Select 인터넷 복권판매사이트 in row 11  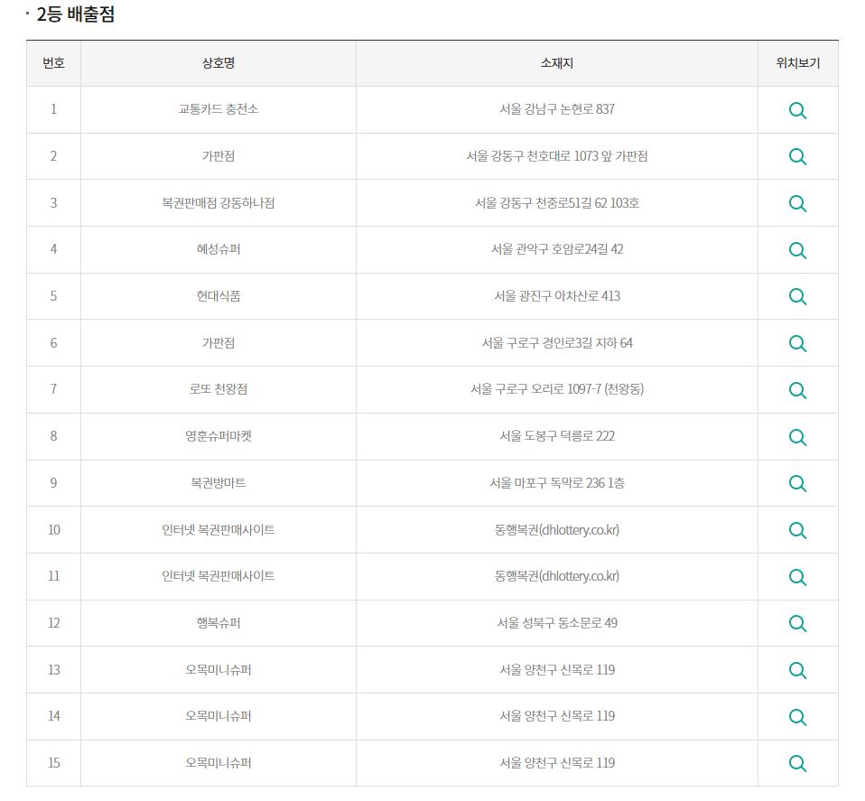(x=219, y=576)
